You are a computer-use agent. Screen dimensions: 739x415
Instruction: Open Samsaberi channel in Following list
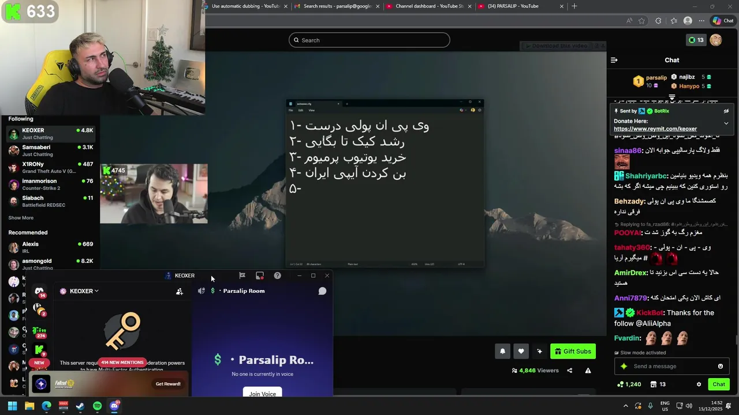[51, 150]
